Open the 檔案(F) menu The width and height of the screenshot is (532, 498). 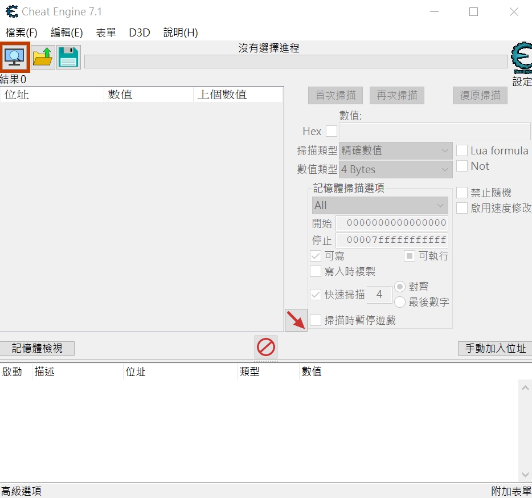tap(22, 32)
